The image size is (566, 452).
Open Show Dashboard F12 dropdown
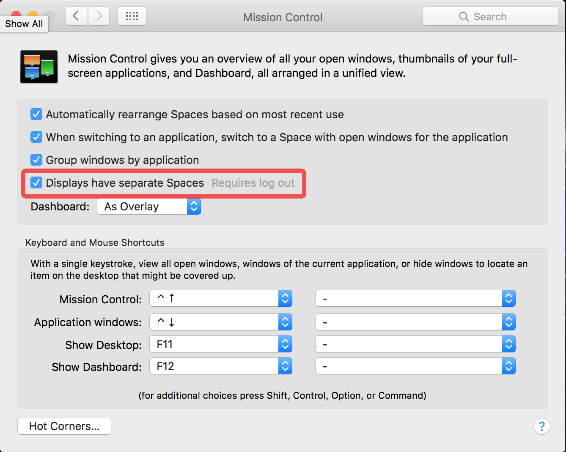pyautogui.click(x=221, y=366)
